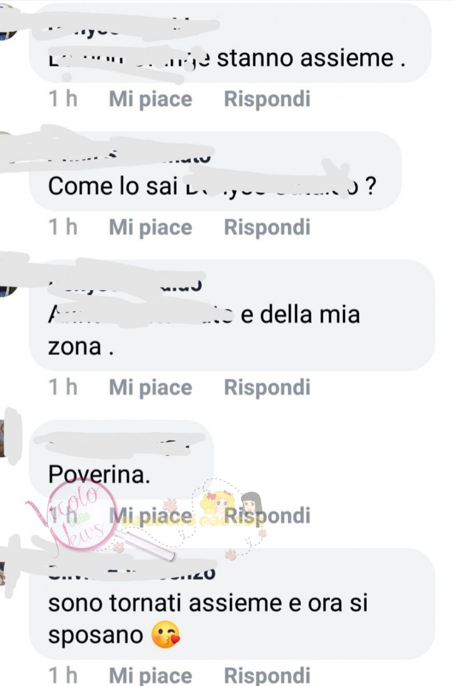This screenshot has height=686, width=454.
Task: Click Rispondi under "ora si sposano" comment
Action: pos(267,675)
